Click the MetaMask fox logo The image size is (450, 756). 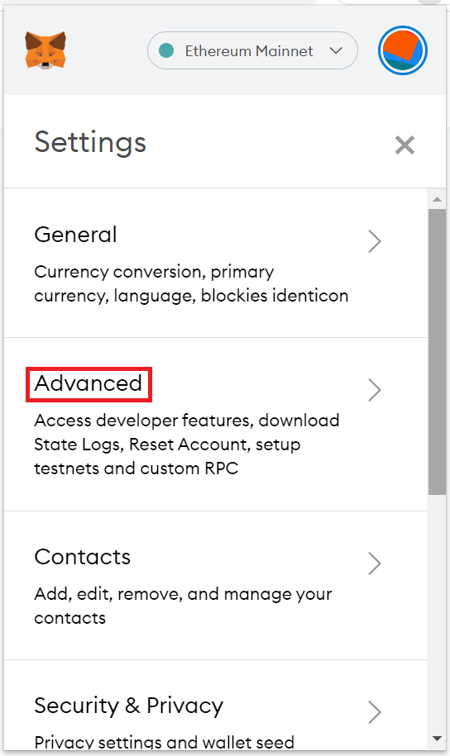[x=45, y=50]
